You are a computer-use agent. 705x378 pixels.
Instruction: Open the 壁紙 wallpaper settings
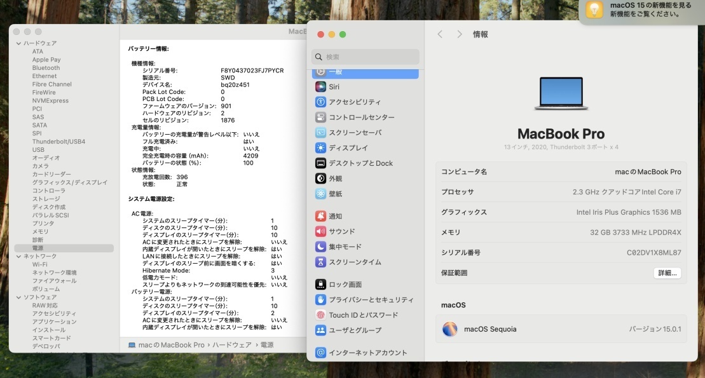tap(335, 194)
